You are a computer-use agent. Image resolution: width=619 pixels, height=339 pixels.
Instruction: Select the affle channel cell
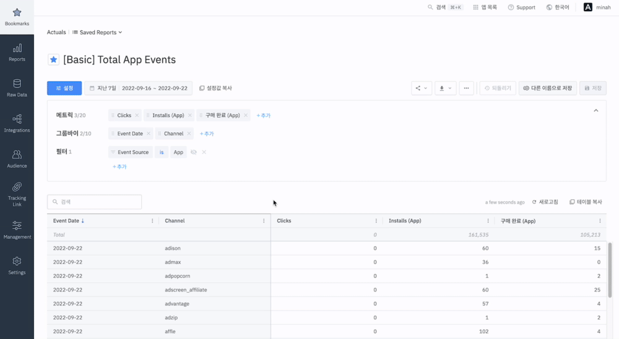(215, 331)
